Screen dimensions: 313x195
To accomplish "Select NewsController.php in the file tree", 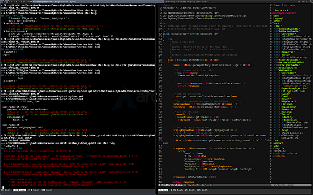I will coord(295,42).
